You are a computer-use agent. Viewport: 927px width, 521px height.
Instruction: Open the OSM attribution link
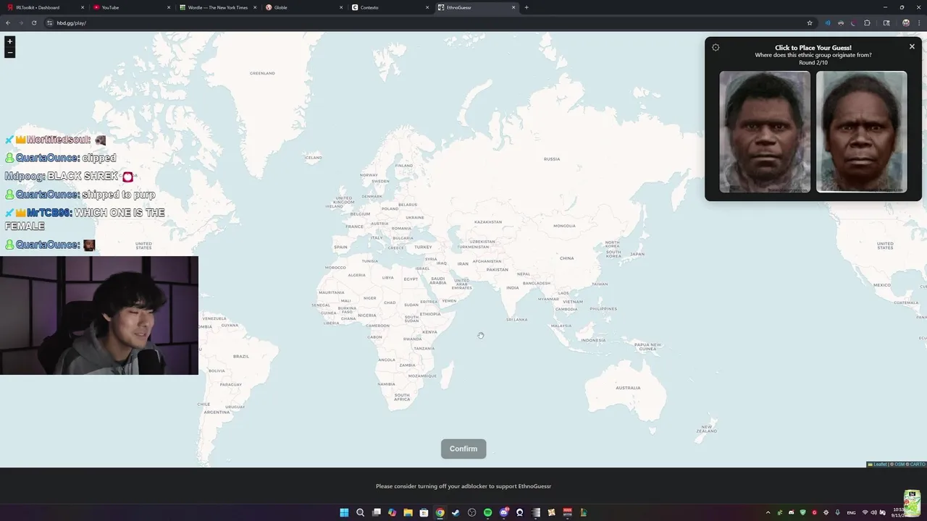[x=899, y=465]
